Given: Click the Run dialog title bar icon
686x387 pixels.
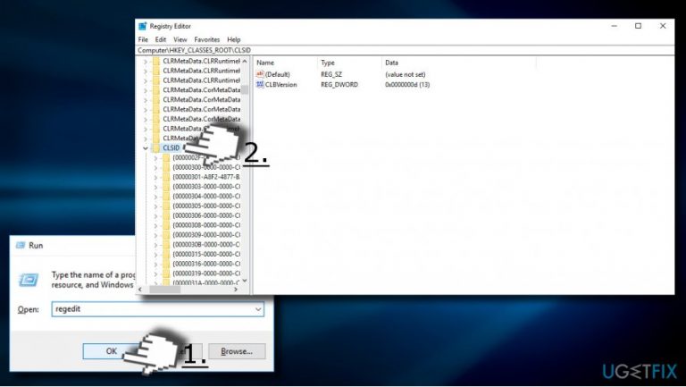Looking at the screenshot, I should pos(21,245).
